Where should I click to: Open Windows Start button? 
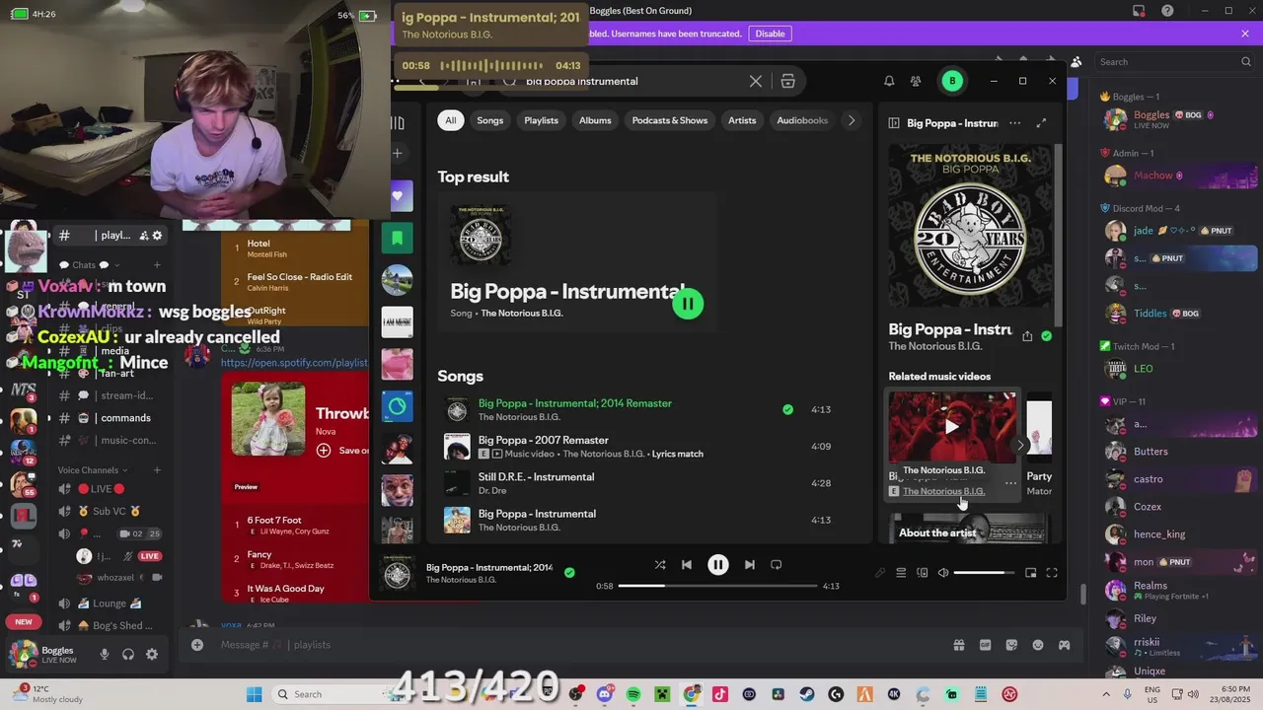pyautogui.click(x=254, y=694)
